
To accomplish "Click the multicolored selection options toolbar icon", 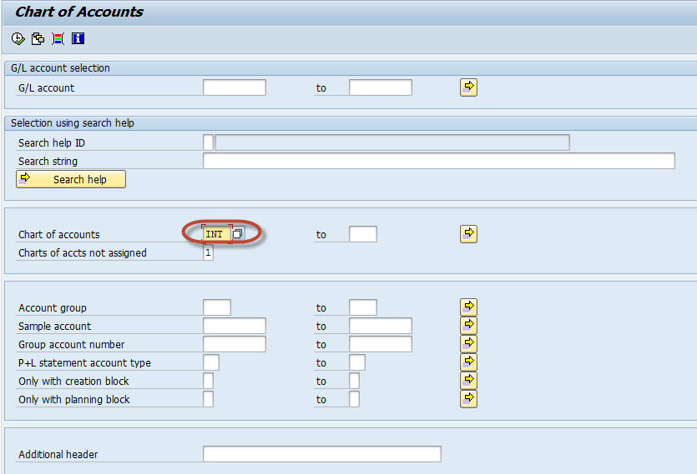I will click(58, 38).
